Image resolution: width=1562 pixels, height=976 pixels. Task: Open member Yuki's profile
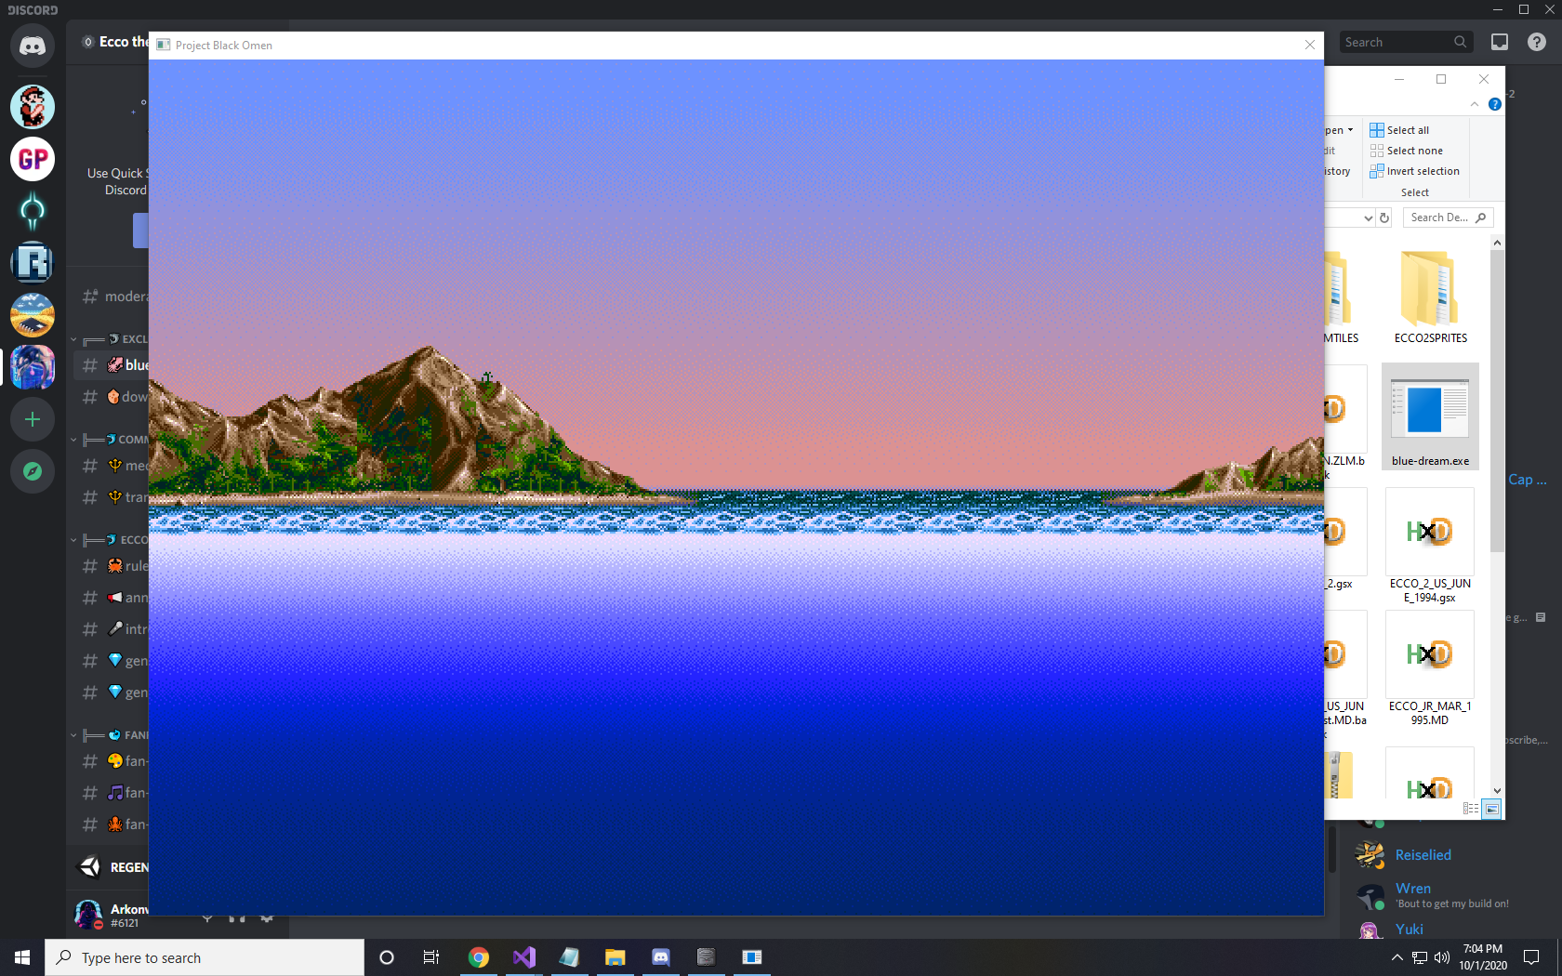point(1410,930)
